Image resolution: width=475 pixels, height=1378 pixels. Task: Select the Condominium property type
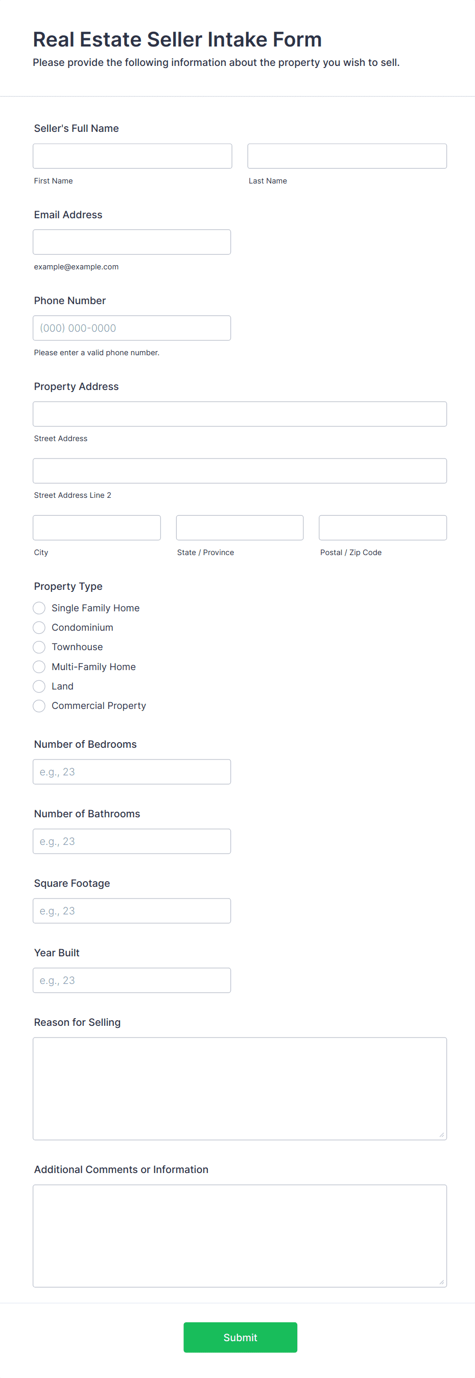pyautogui.click(x=39, y=628)
